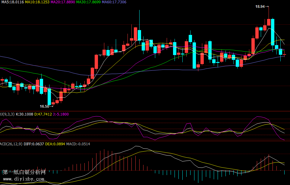Select the large cyan candle under 18.94
Image resolution: width=290 pixels, height=185 pixels.
273,32
